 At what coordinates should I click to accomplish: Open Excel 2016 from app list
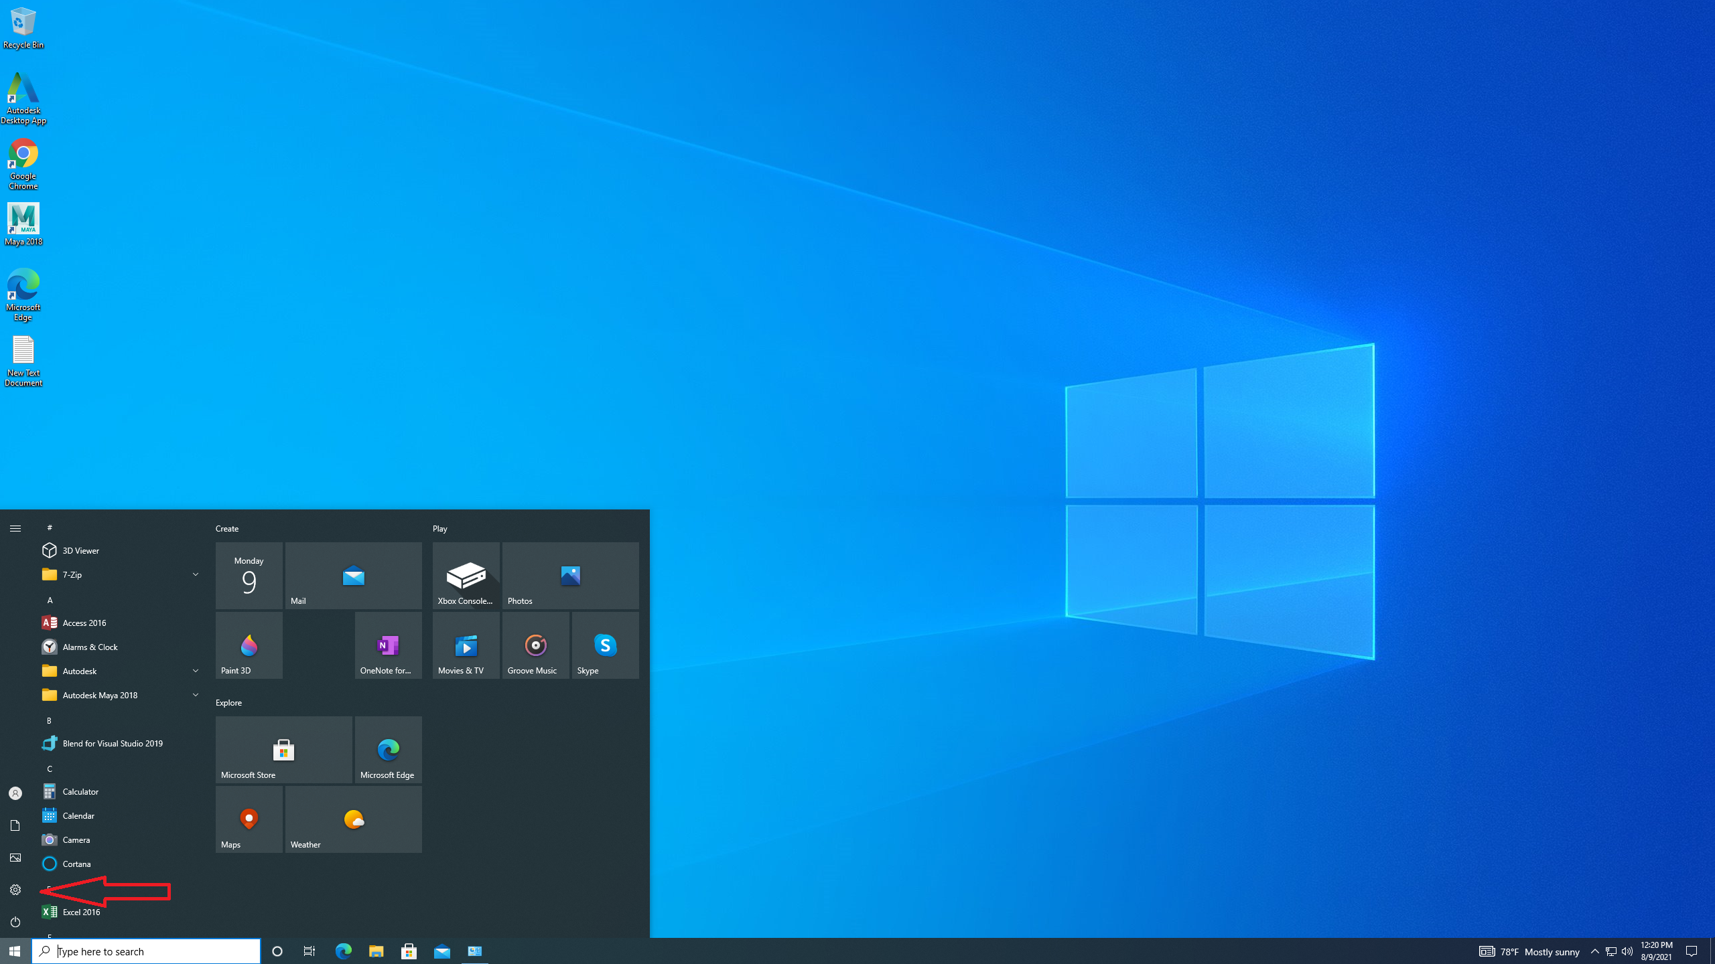click(x=81, y=912)
